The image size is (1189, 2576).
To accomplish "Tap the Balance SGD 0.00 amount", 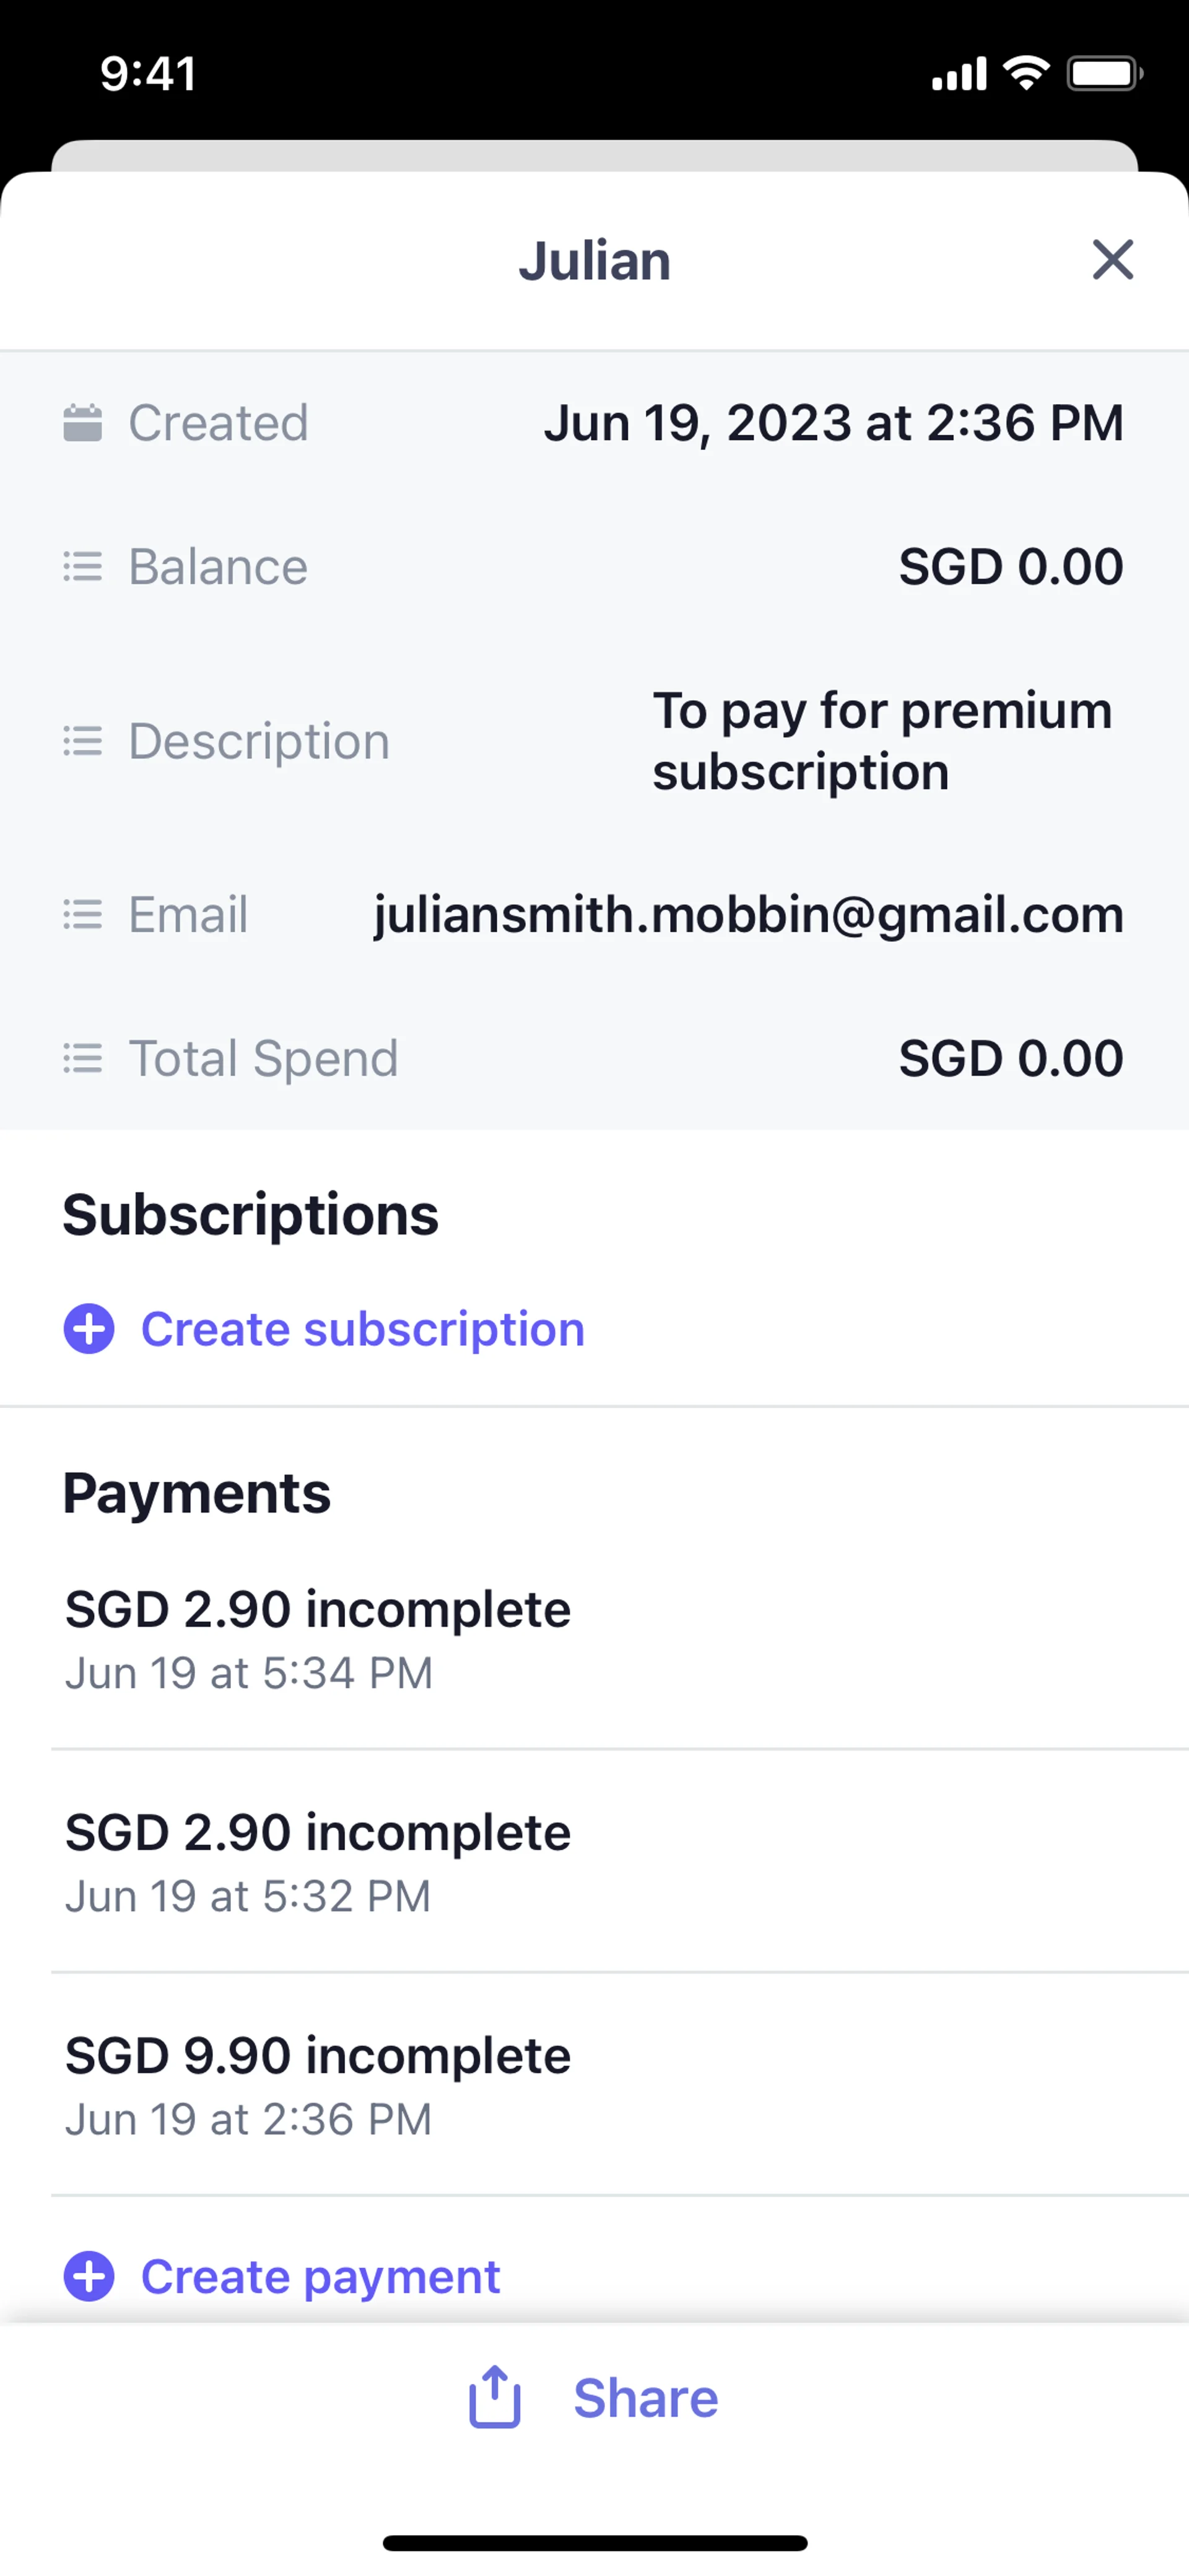I will (x=1010, y=567).
